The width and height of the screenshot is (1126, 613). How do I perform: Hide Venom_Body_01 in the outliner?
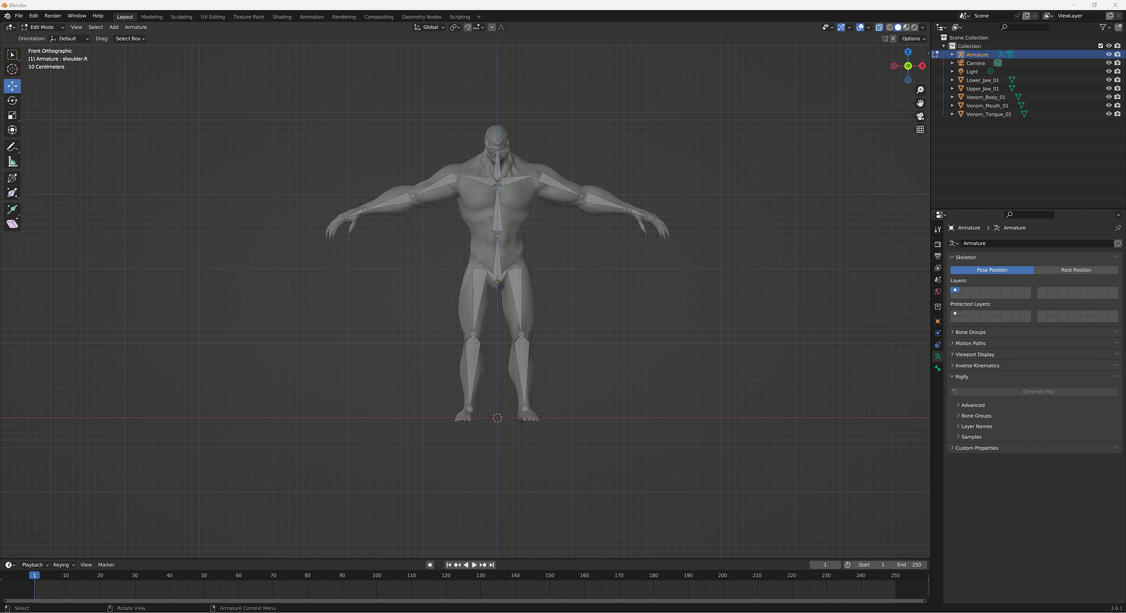tap(1108, 97)
